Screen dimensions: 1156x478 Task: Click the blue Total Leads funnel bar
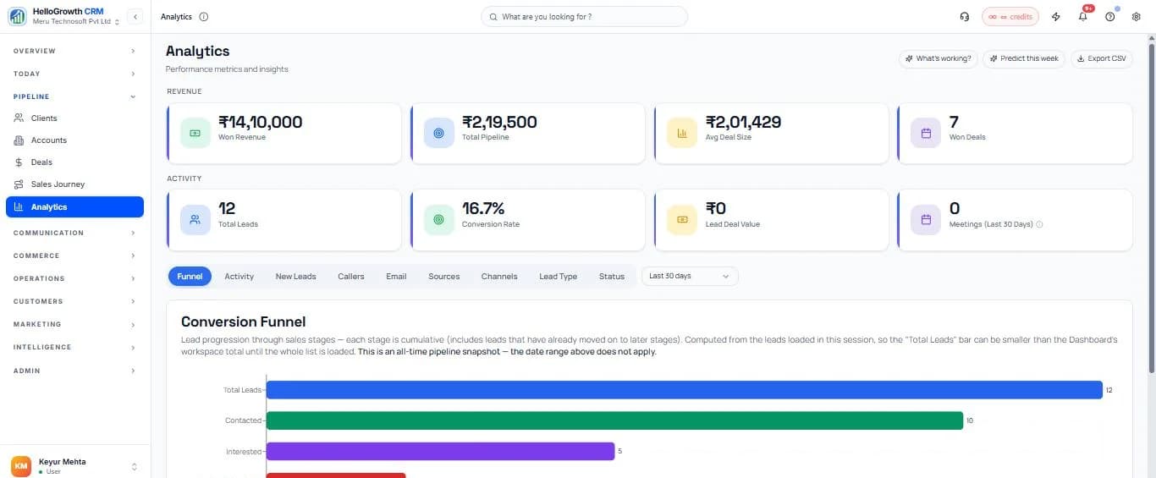pyautogui.click(x=685, y=390)
